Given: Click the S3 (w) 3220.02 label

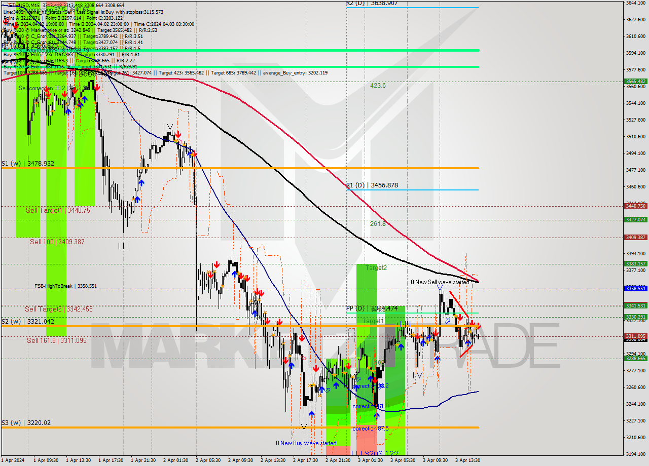Looking at the screenshot, I should (26, 422).
